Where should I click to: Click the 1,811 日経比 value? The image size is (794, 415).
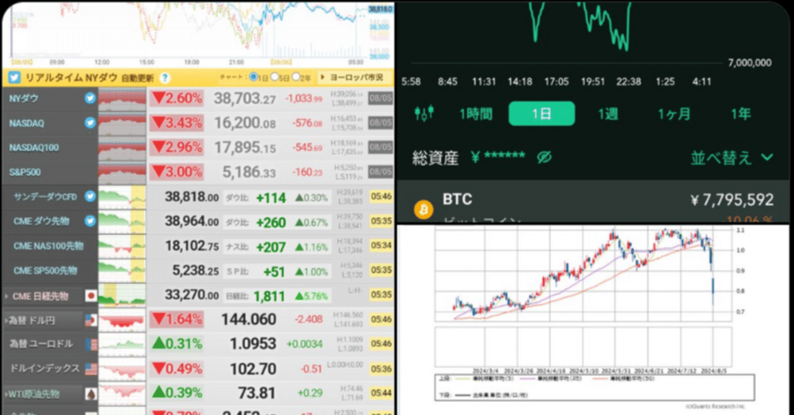click(270, 297)
